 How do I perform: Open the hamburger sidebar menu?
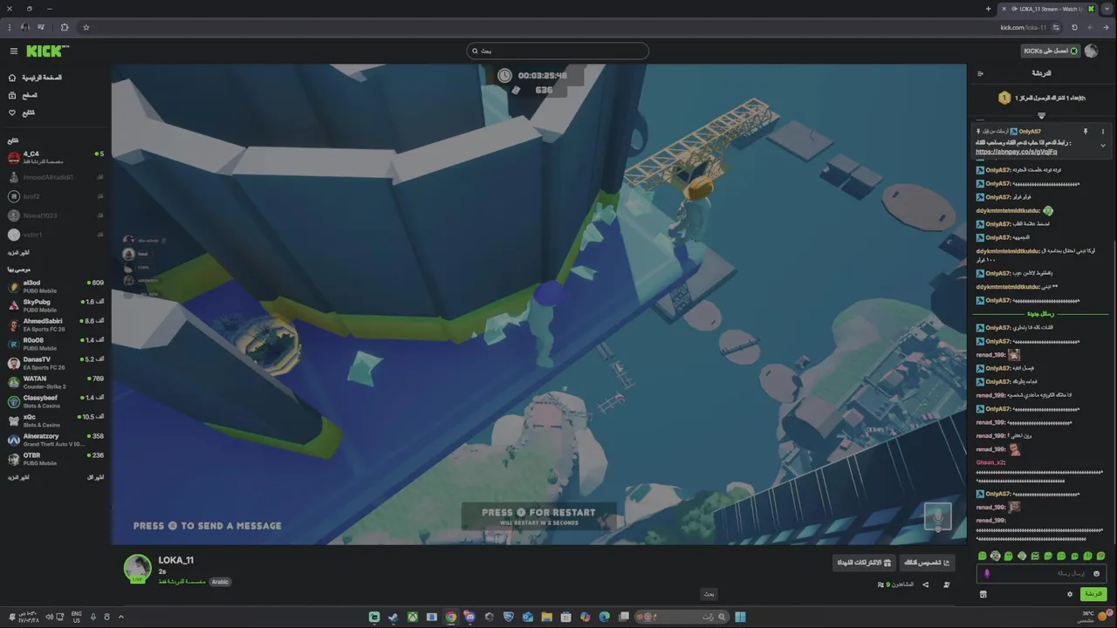pyautogui.click(x=14, y=51)
